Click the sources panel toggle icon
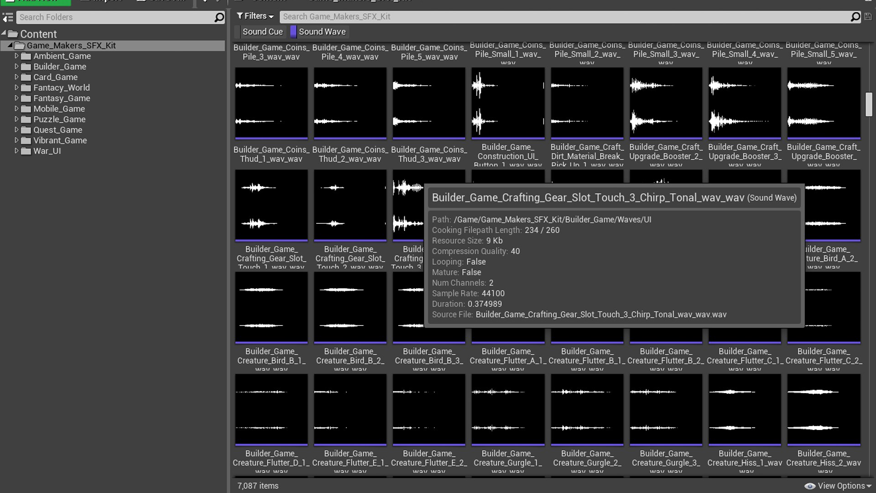Image resolution: width=876 pixels, height=493 pixels. point(7,17)
